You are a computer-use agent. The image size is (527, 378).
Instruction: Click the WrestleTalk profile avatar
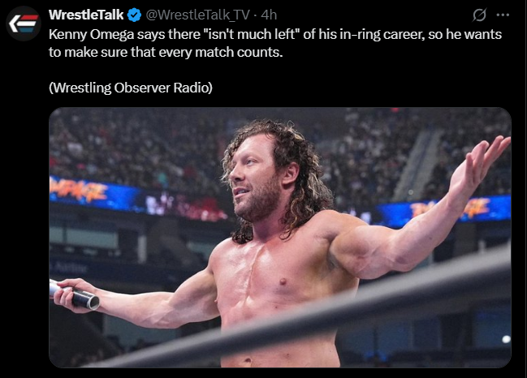[x=23, y=24]
